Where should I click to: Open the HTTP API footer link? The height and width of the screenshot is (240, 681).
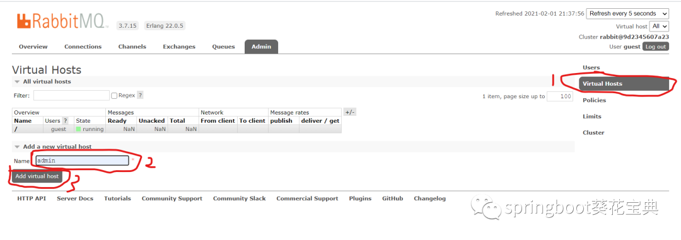coord(32,198)
